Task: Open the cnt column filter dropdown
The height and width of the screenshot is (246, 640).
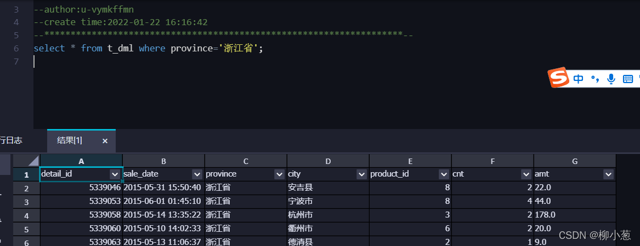Action: [x=526, y=174]
